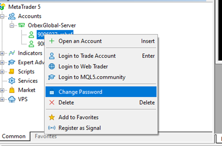Viewport: 222px width, 146px height.
Task: Click the user icon beside Login to Trade Account
Action: [x=52, y=56]
